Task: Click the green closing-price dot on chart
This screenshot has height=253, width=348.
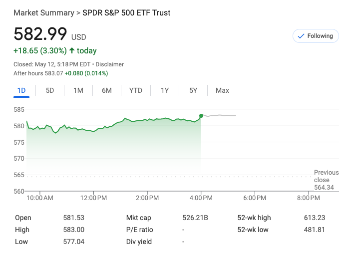Action: pyautogui.click(x=201, y=116)
